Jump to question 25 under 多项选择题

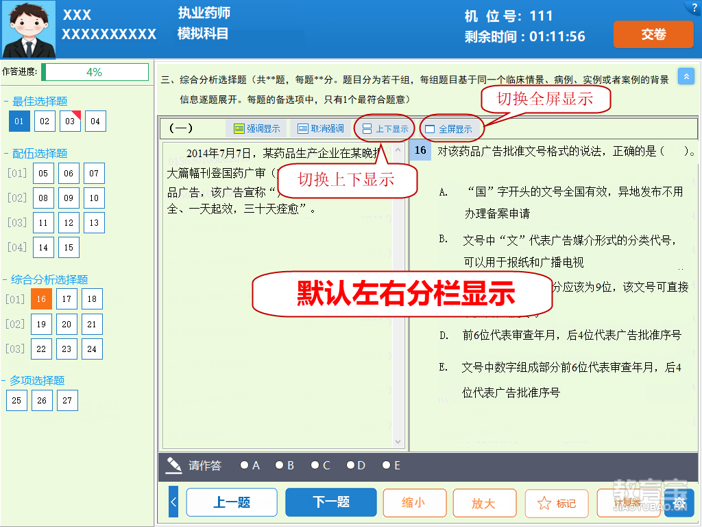pyautogui.click(x=16, y=400)
